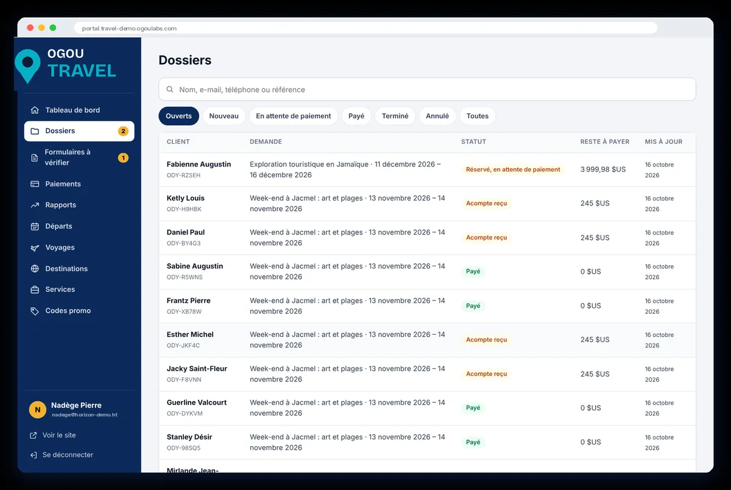The image size is (731, 490).
Task: Click the DEMANDE column header
Action: (266, 142)
